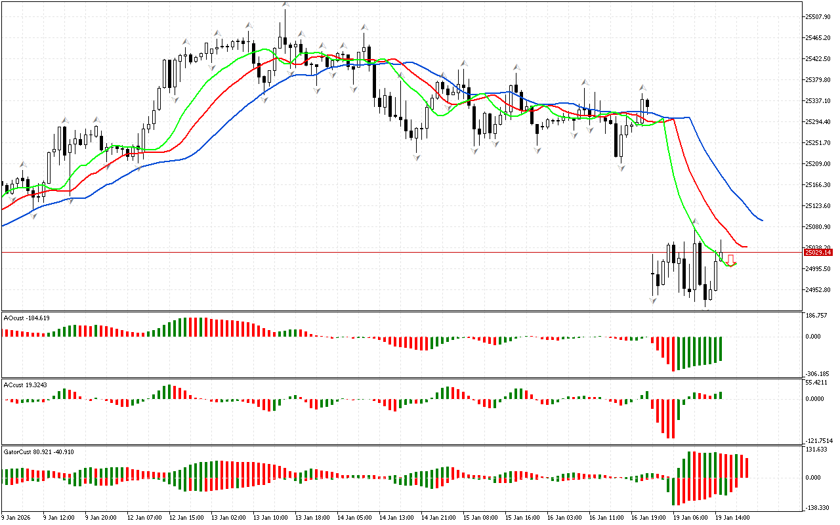Click the 24952.80 price scale label
The height and width of the screenshot is (525, 840).
click(x=818, y=290)
